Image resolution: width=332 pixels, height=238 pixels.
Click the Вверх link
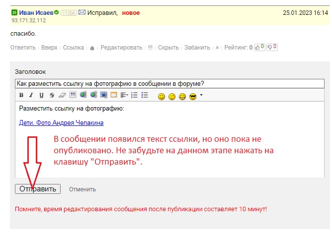(x=49, y=48)
